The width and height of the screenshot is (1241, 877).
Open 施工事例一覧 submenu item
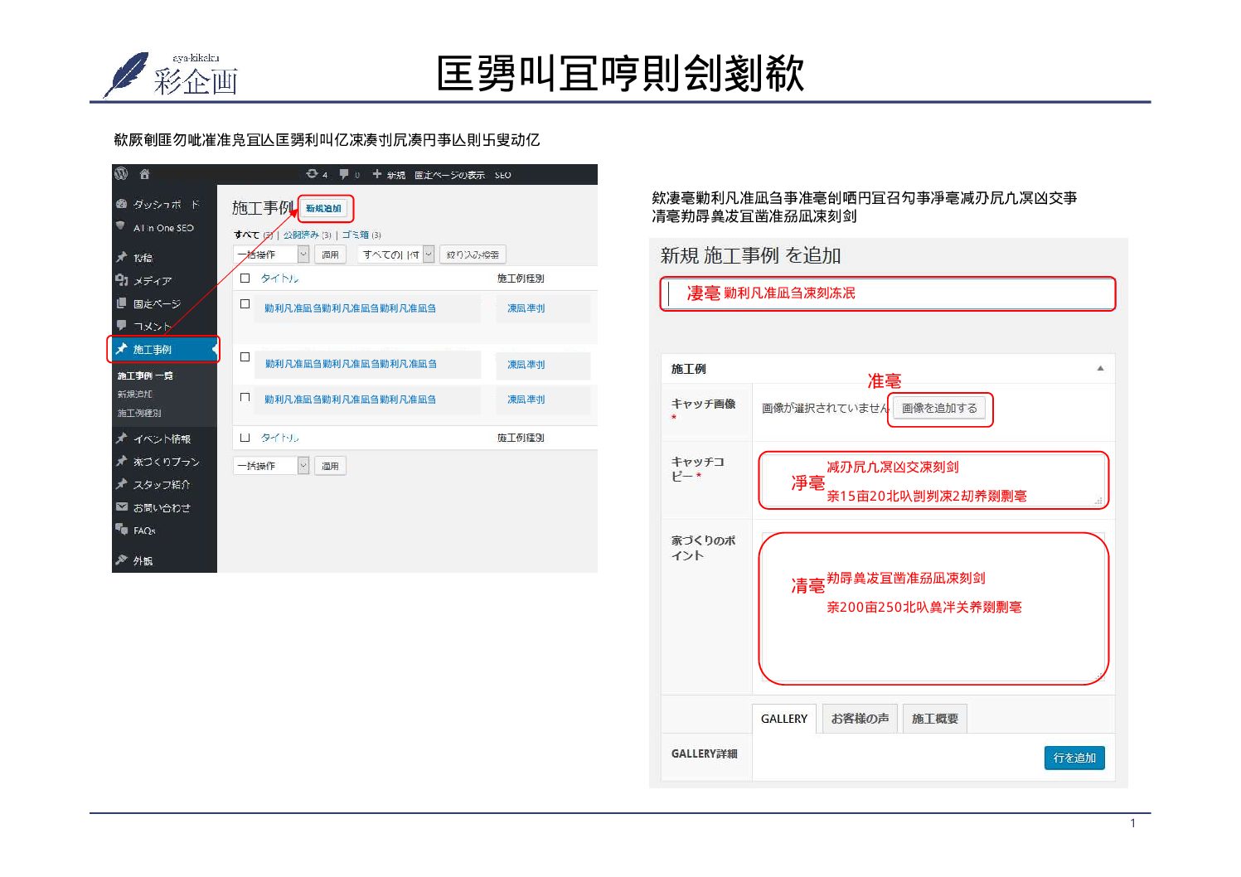(145, 376)
